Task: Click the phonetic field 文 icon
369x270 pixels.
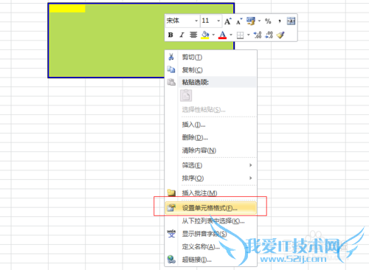Action: tap(171, 234)
